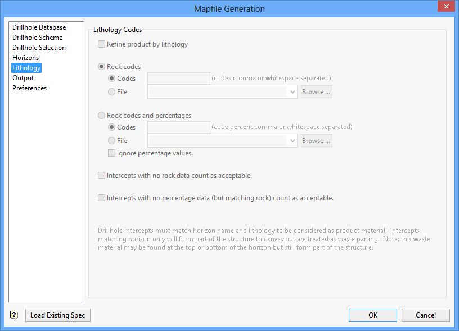
Task: Close the Mapfile Generation dialog
Action: coord(446,7)
